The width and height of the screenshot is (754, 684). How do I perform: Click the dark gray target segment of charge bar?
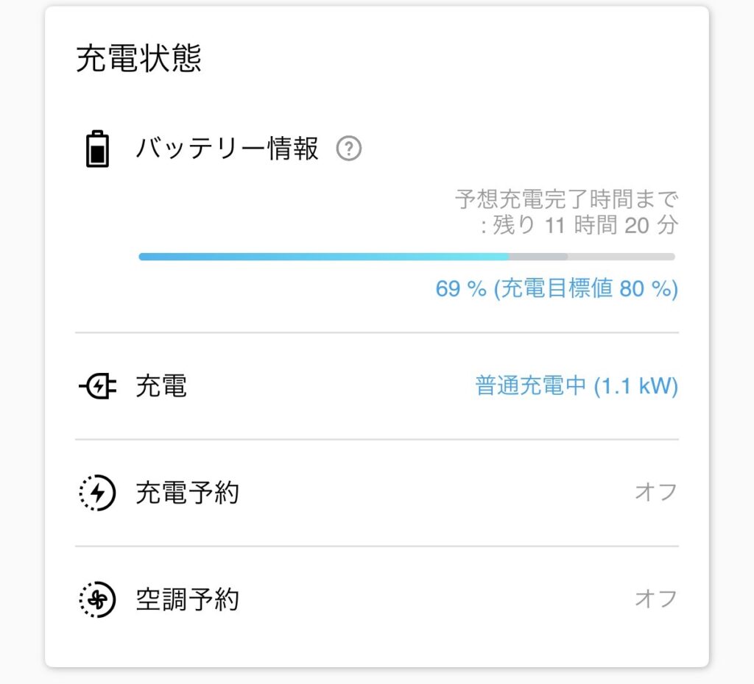[538, 257]
